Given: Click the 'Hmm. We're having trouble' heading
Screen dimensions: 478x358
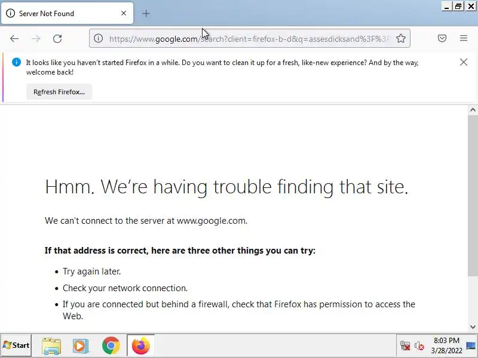Looking at the screenshot, I should coord(226,187).
